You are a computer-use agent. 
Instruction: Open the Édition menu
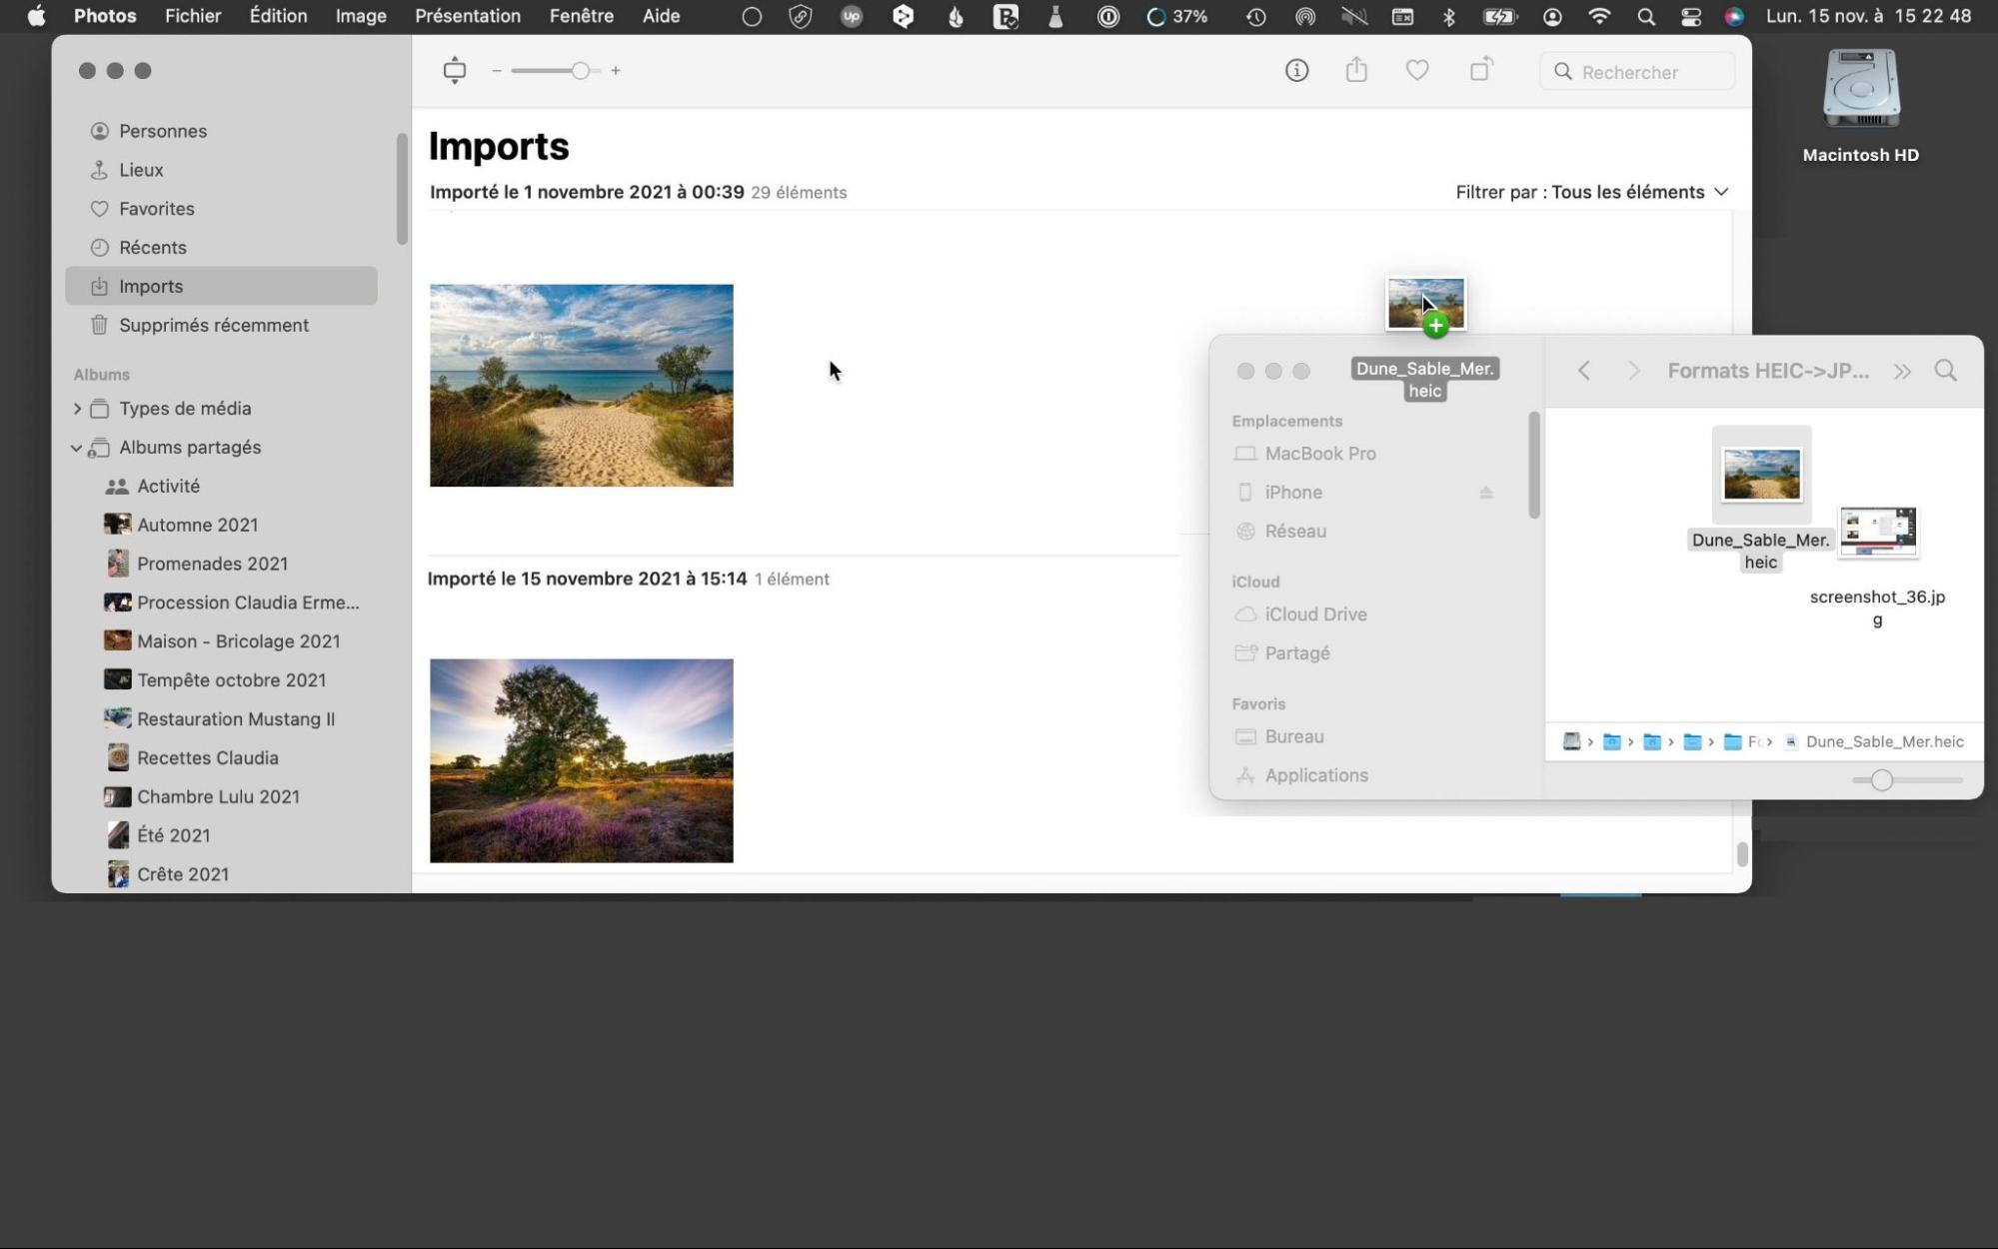278,16
